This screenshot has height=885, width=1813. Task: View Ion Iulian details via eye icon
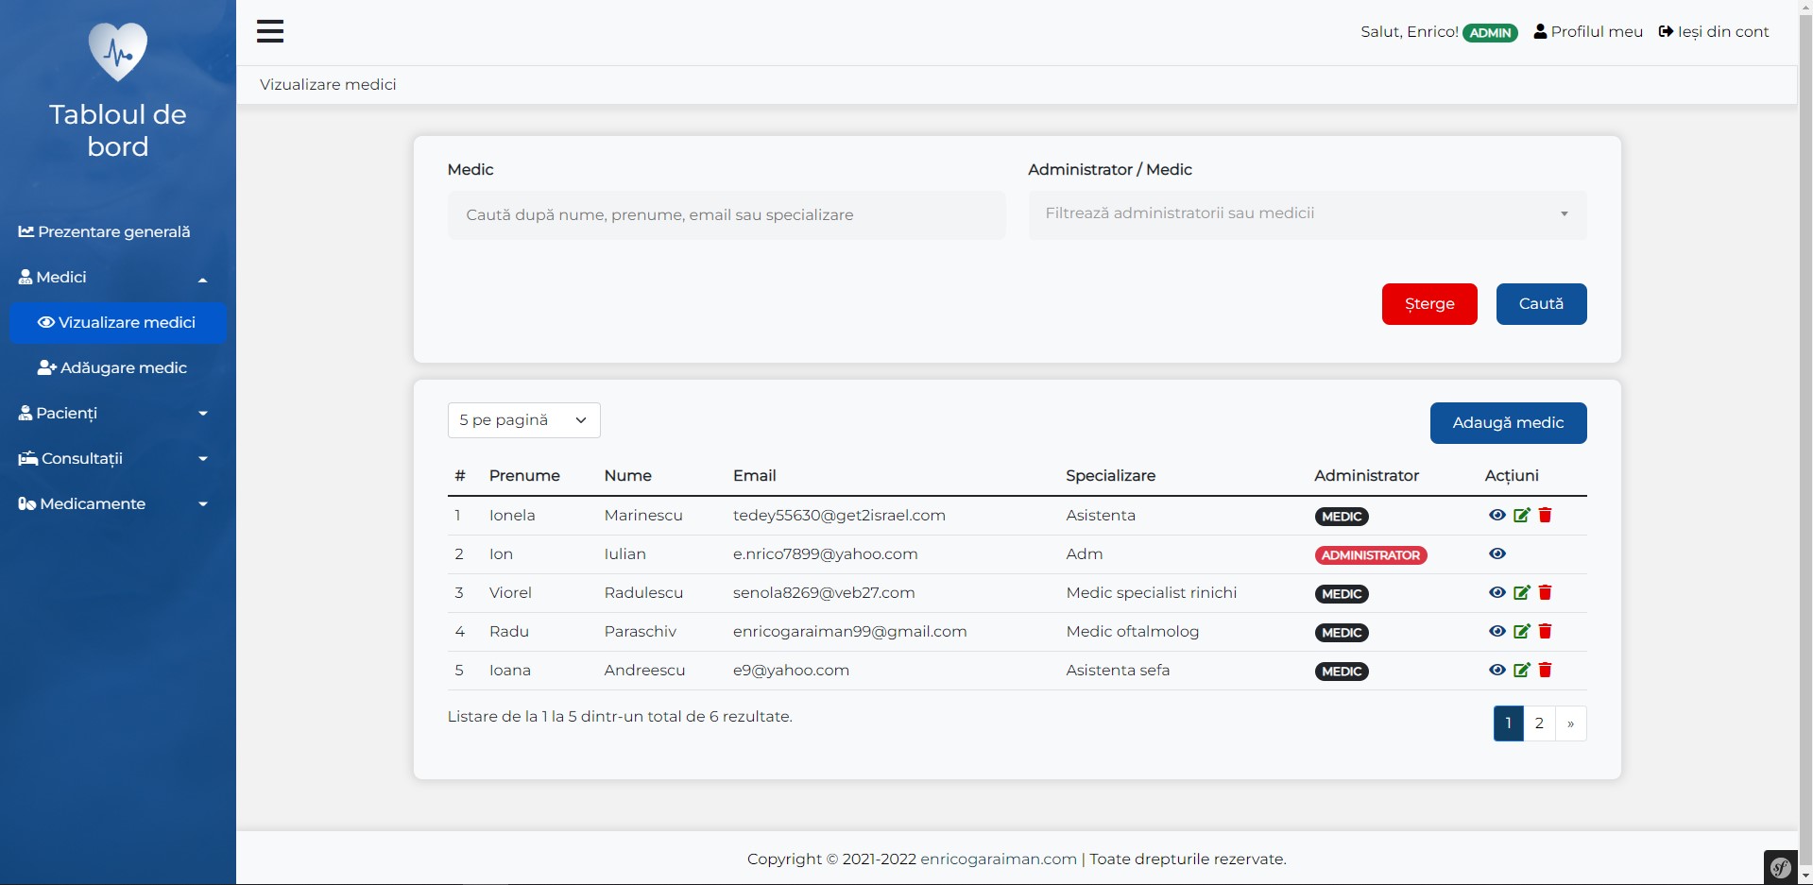click(x=1497, y=553)
